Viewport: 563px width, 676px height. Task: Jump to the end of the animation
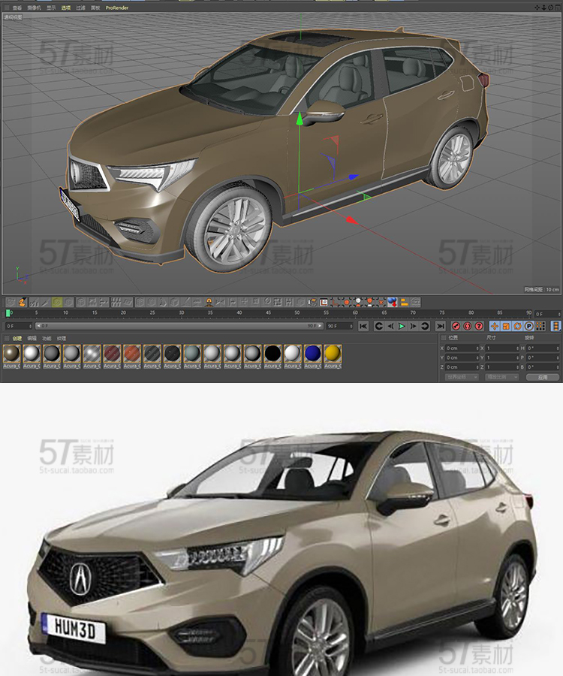(440, 327)
